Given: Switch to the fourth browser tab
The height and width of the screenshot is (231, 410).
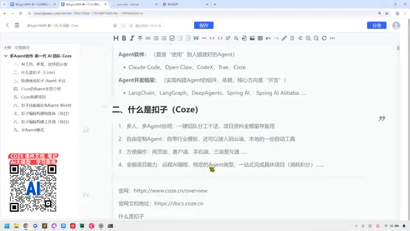Looking at the screenshot, I should pyautogui.click(x=184, y=4).
